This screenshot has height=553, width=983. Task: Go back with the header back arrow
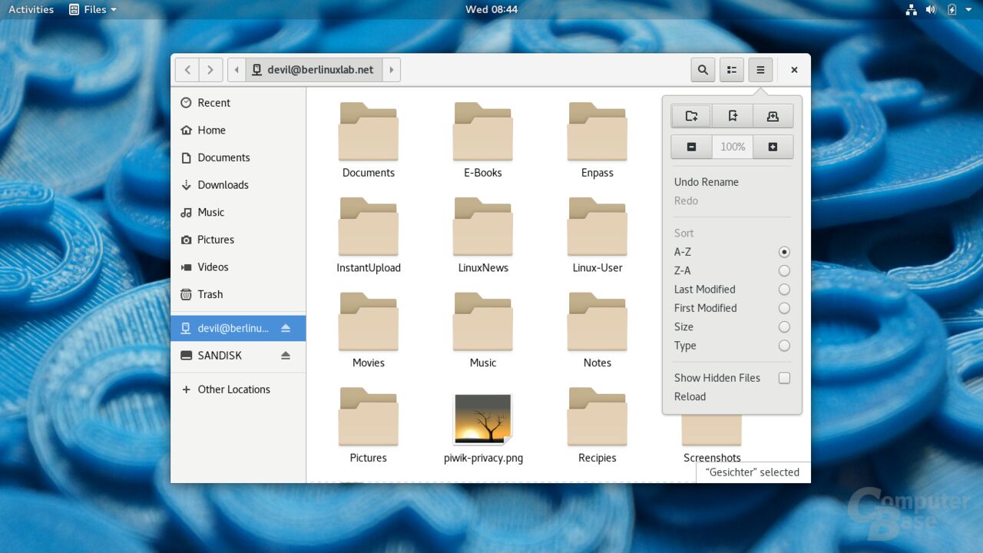point(187,70)
